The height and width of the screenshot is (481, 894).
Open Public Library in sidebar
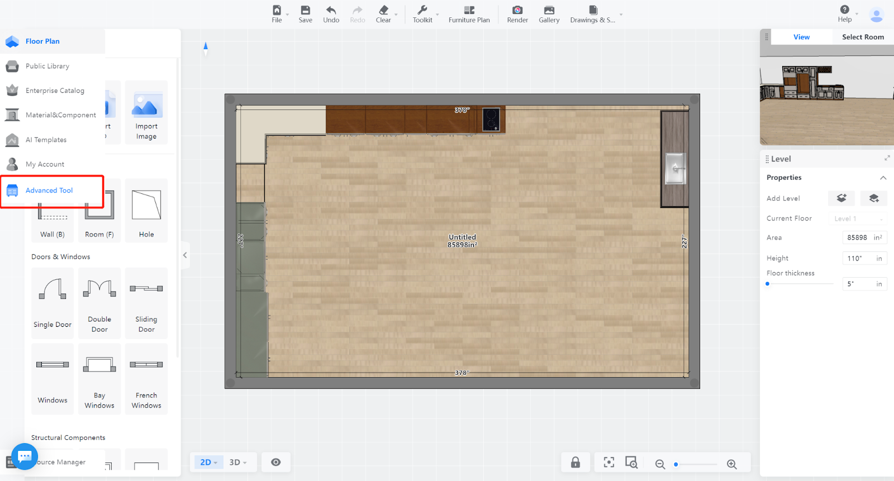click(x=47, y=66)
